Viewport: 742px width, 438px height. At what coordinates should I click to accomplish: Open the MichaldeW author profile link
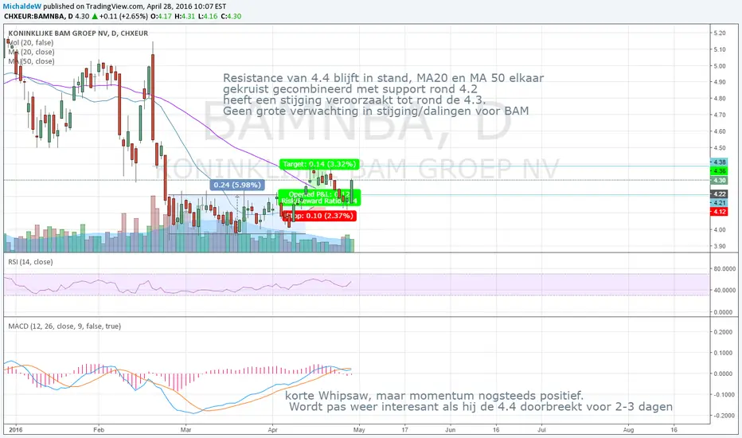tap(21, 6)
